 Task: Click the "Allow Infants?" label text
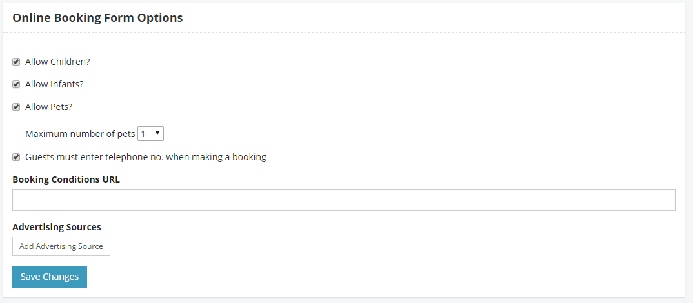54,84
